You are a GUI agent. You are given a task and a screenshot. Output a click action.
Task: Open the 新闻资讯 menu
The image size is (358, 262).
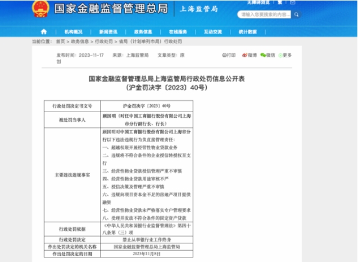[x=108, y=32]
